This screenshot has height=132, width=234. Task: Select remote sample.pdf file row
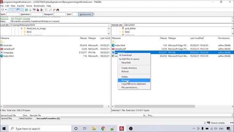click(172, 49)
